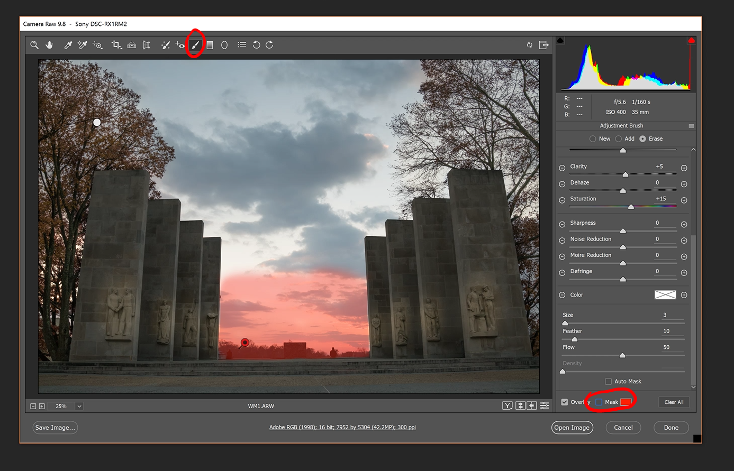Select the Zoom tool
The image size is (734, 471).
34,45
